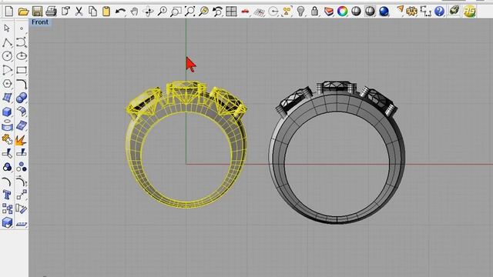Image resolution: width=493 pixels, height=277 pixels.
Task: Select the Rectangular Array tool
Action: pos(7,209)
